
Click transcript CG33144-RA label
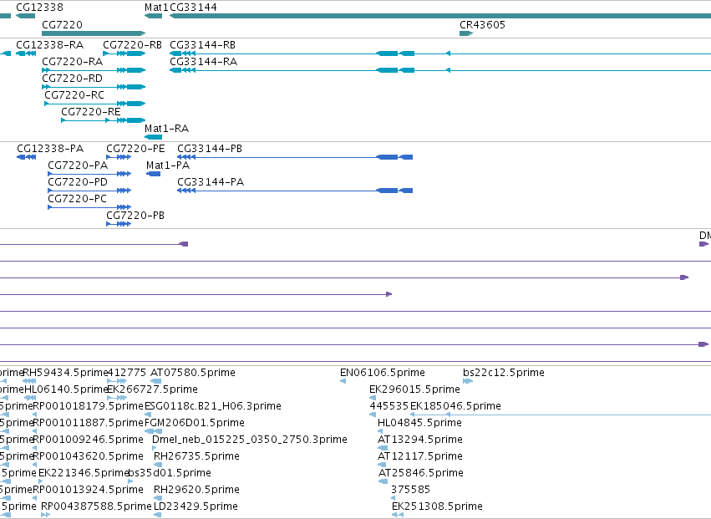coord(203,62)
